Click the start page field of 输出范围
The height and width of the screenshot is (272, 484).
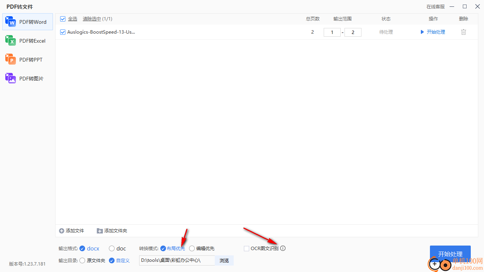pyautogui.click(x=332, y=32)
